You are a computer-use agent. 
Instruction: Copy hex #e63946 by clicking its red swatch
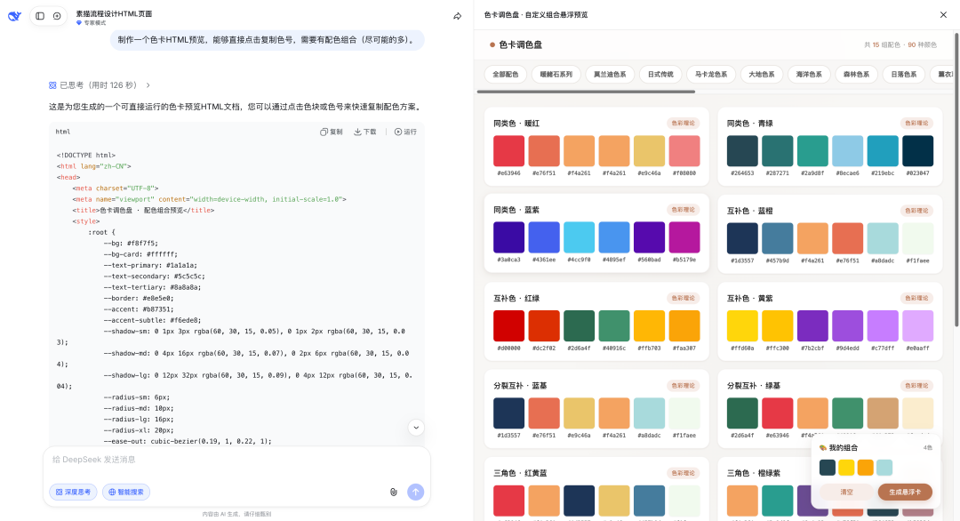(508, 149)
